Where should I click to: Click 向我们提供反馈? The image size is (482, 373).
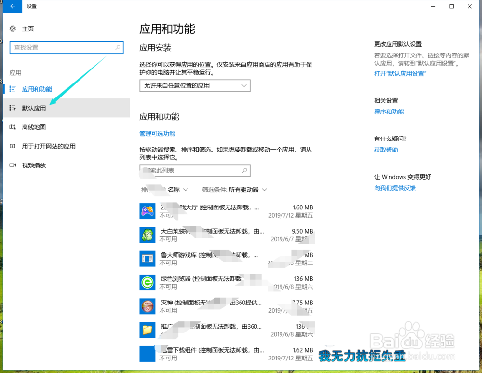coord(395,188)
